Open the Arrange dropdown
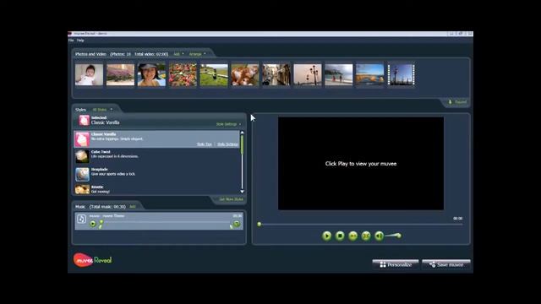 [x=197, y=54]
